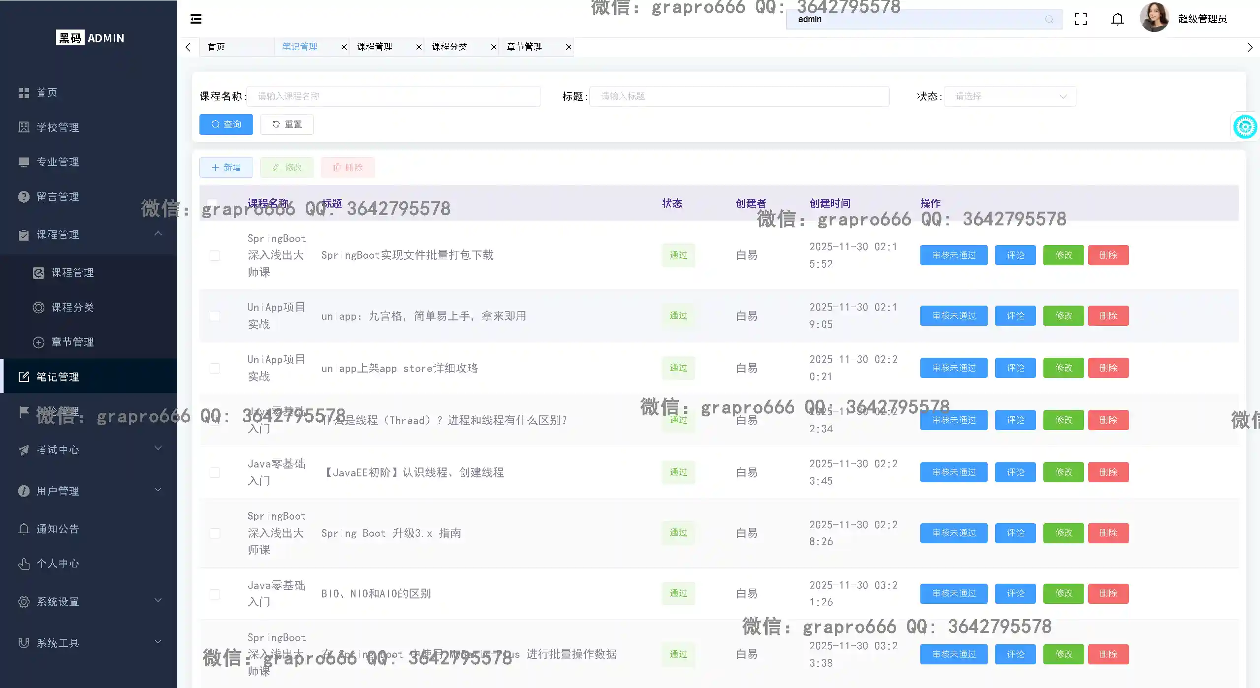The height and width of the screenshot is (688, 1260).
Task: Collapse sidebar with hamburger menu icon
Action: pos(196,19)
